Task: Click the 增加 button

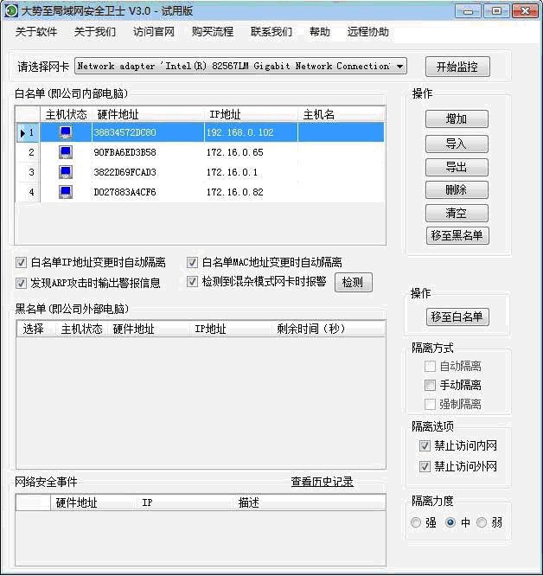Action: pos(457,119)
